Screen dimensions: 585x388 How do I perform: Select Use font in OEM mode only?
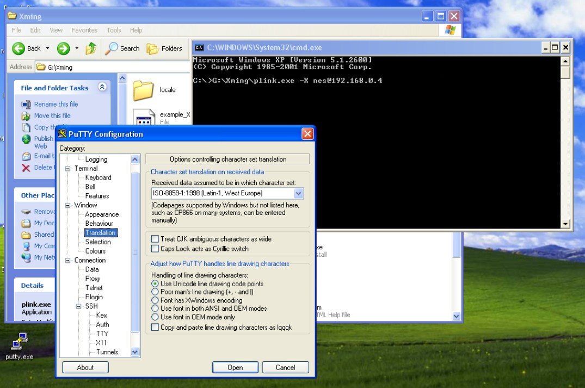pyautogui.click(x=155, y=317)
